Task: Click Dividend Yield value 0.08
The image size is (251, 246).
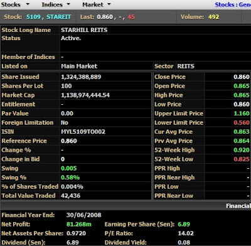Action: point(184,243)
